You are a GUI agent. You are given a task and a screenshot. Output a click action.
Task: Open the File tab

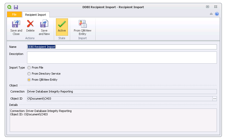tap(14, 14)
